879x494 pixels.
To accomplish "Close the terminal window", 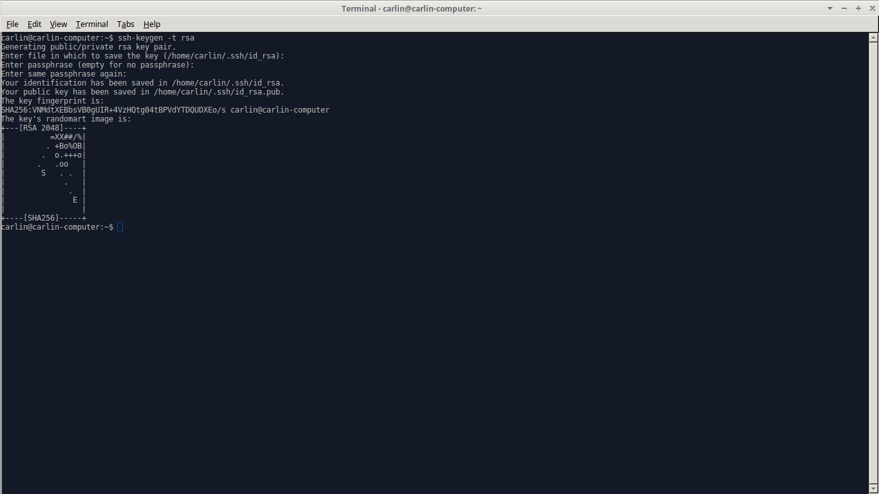I will (x=871, y=8).
